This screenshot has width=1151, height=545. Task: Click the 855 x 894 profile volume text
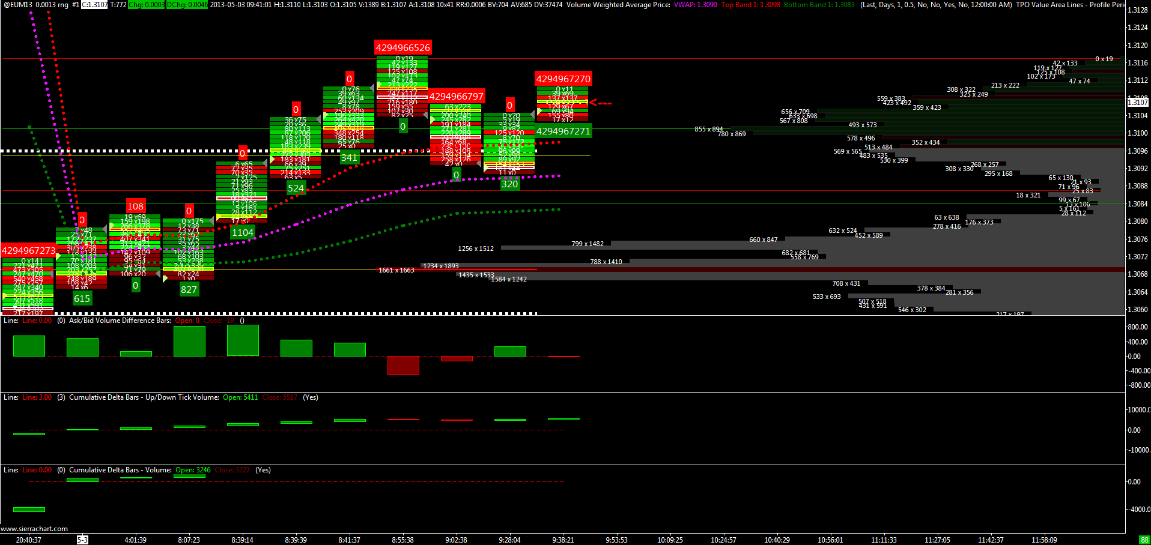tap(709, 130)
